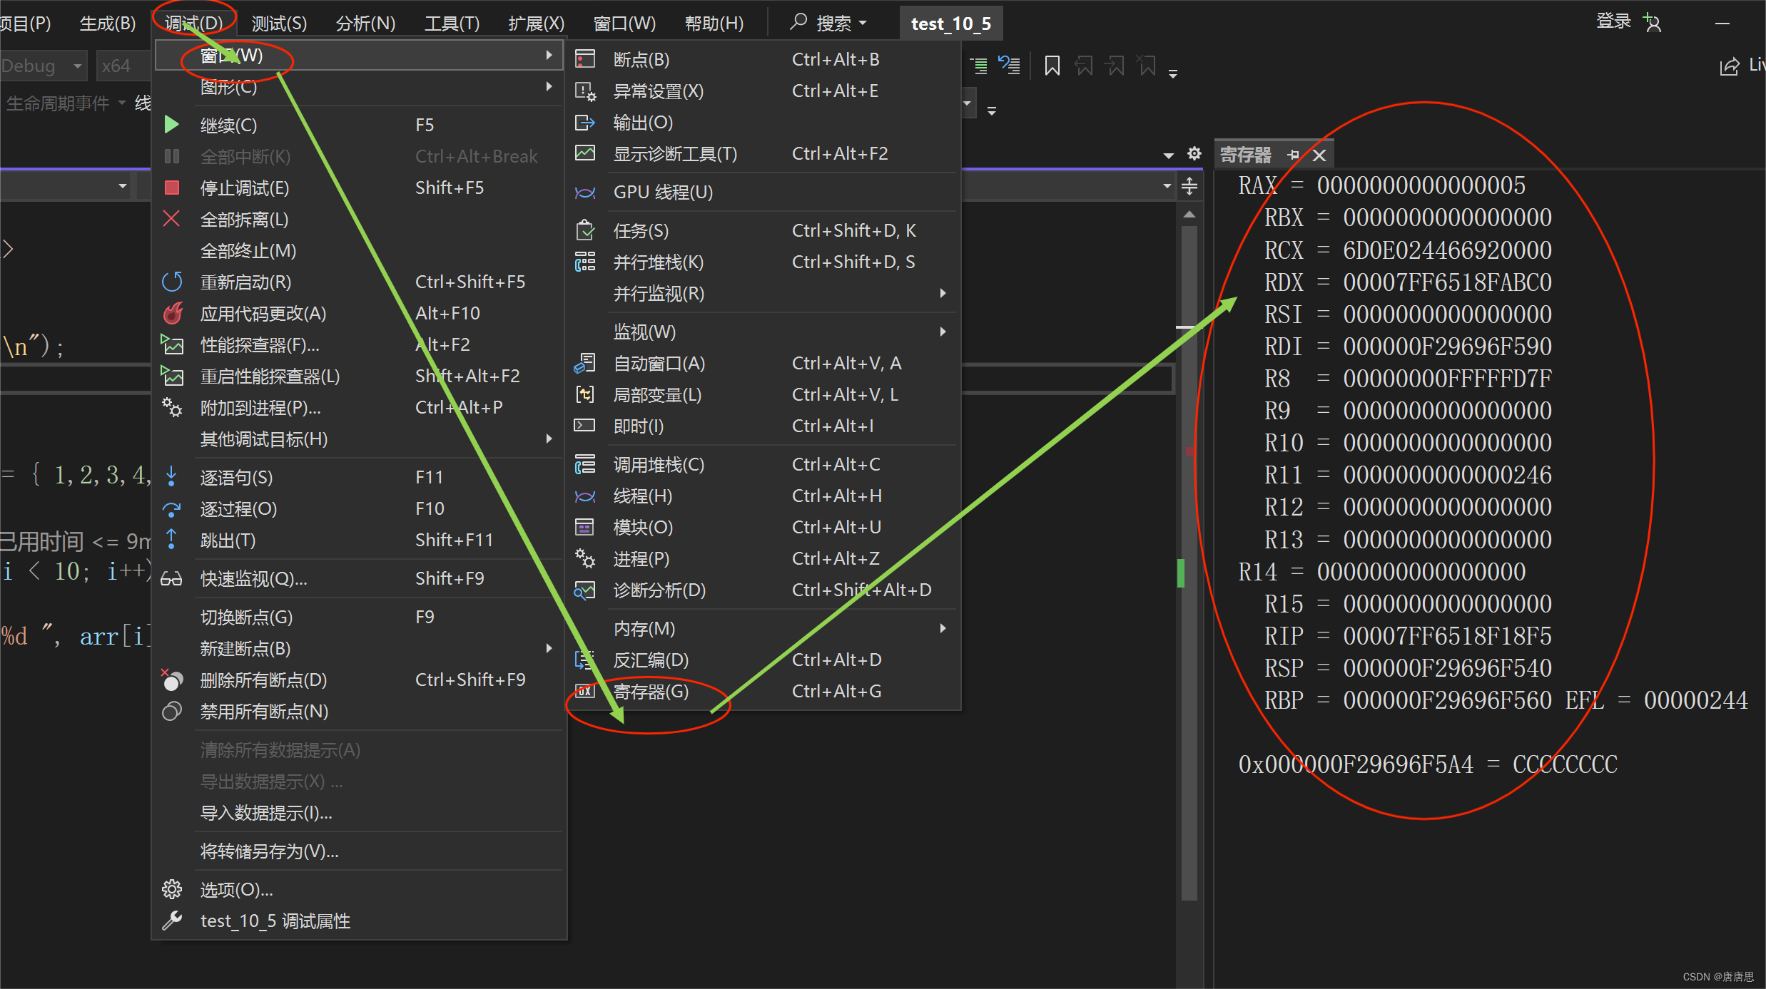The width and height of the screenshot is (1766, 989).
Task: Click the gear icon above the editor
Action: coord(1194,154)
